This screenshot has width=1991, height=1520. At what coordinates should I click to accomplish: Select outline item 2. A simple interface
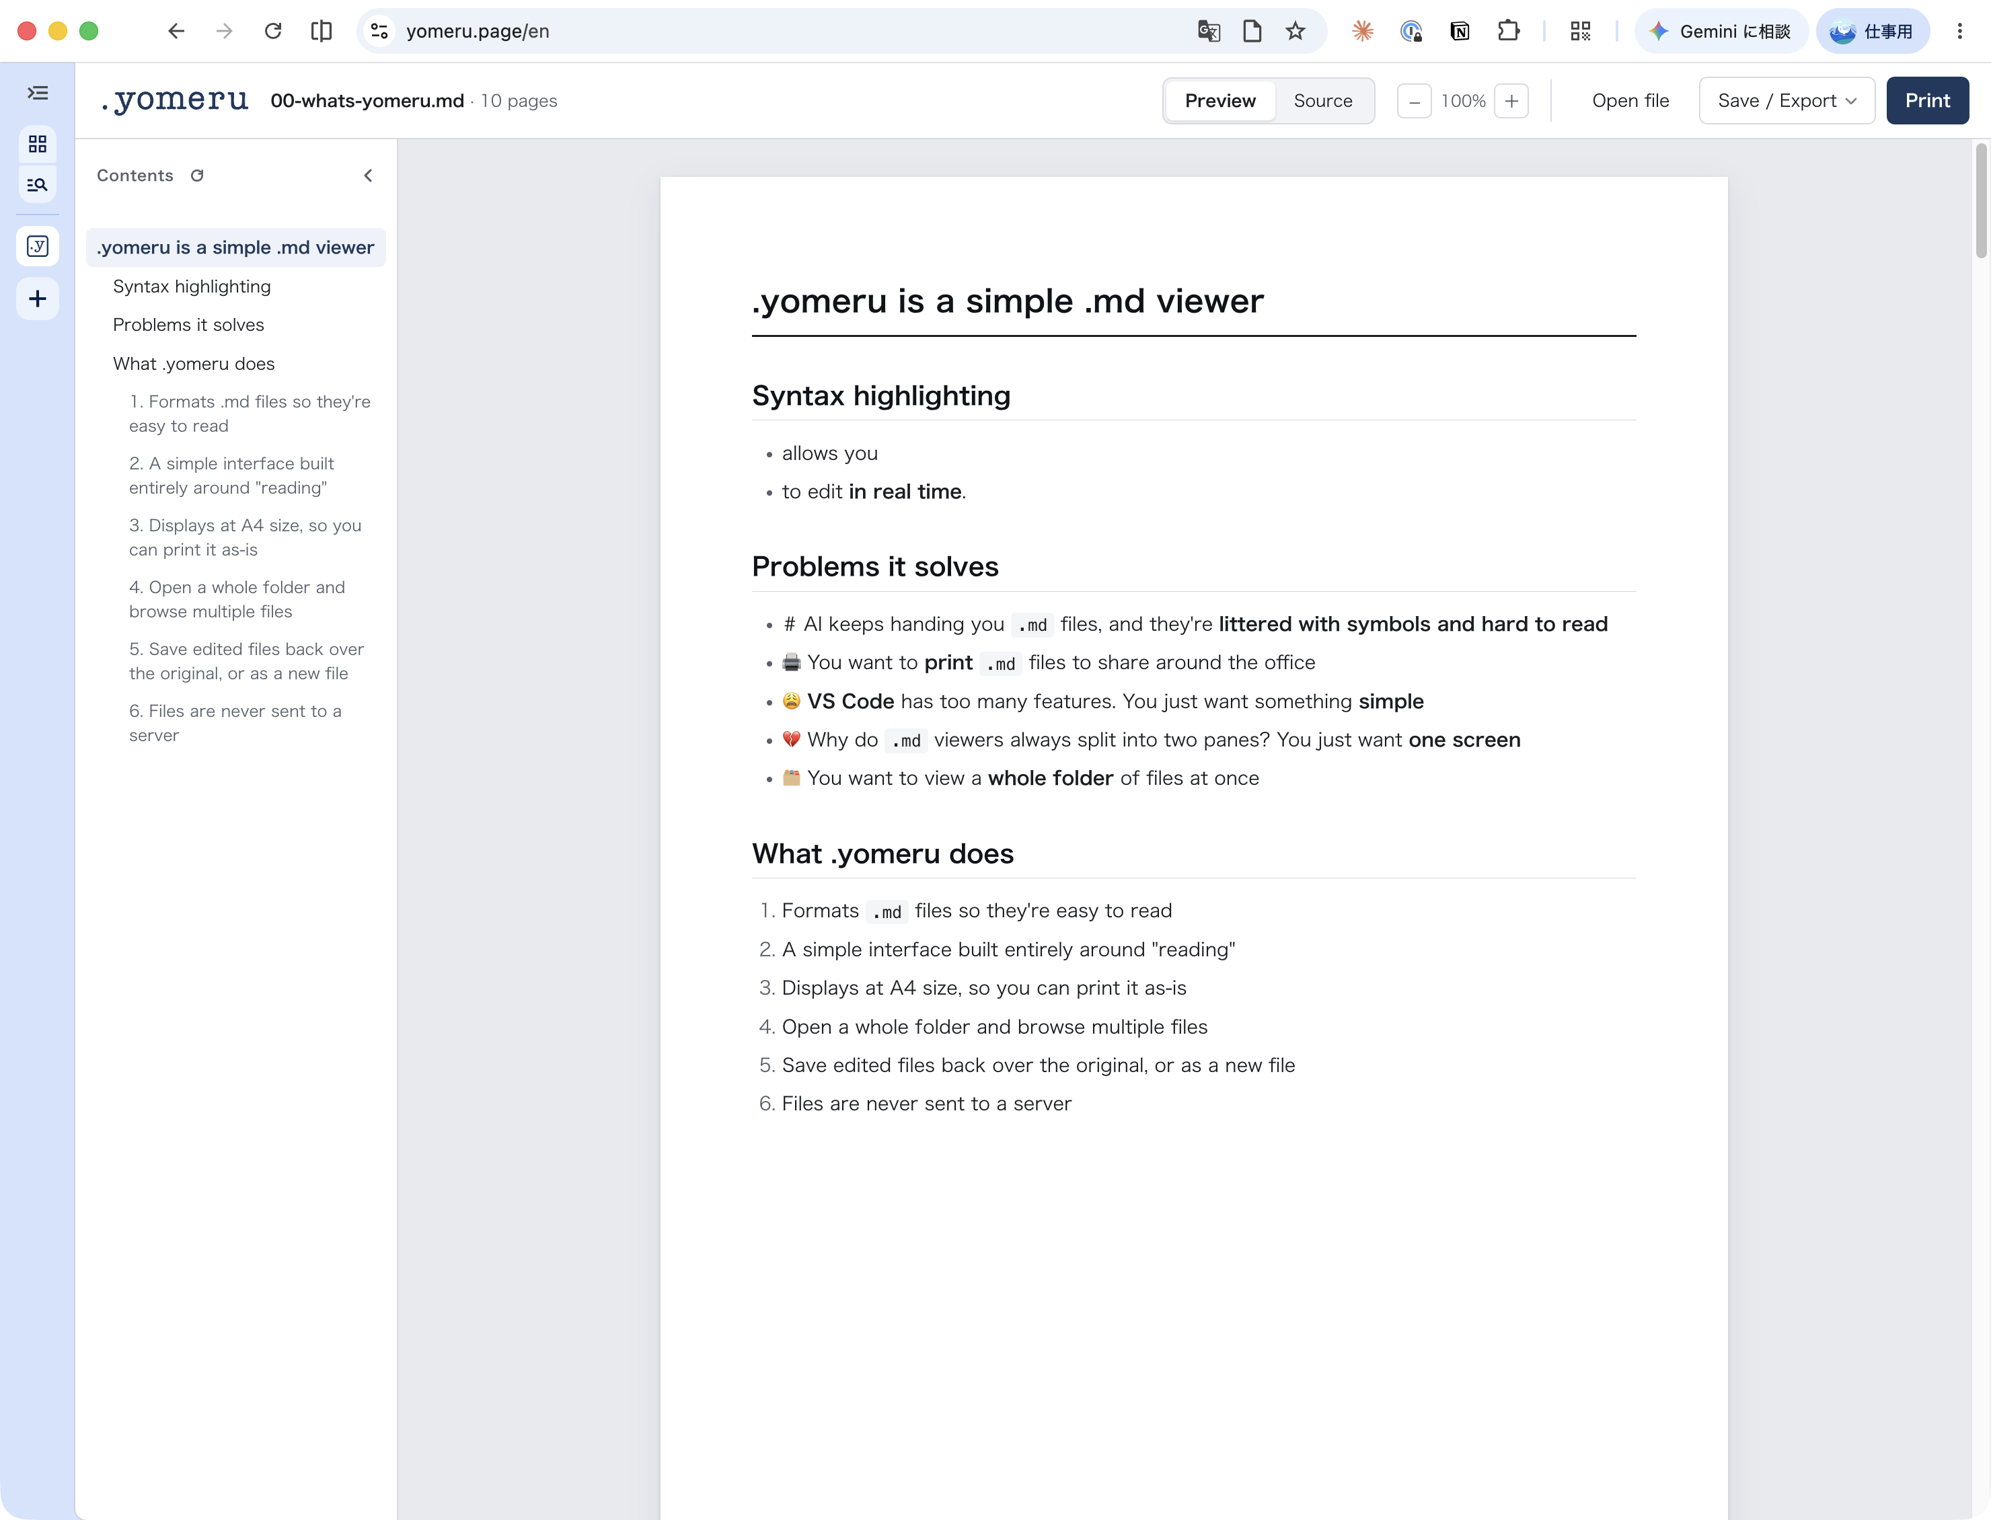231,475
